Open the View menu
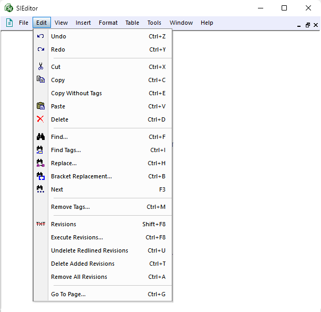321x312 pixels. coord(61,23)
